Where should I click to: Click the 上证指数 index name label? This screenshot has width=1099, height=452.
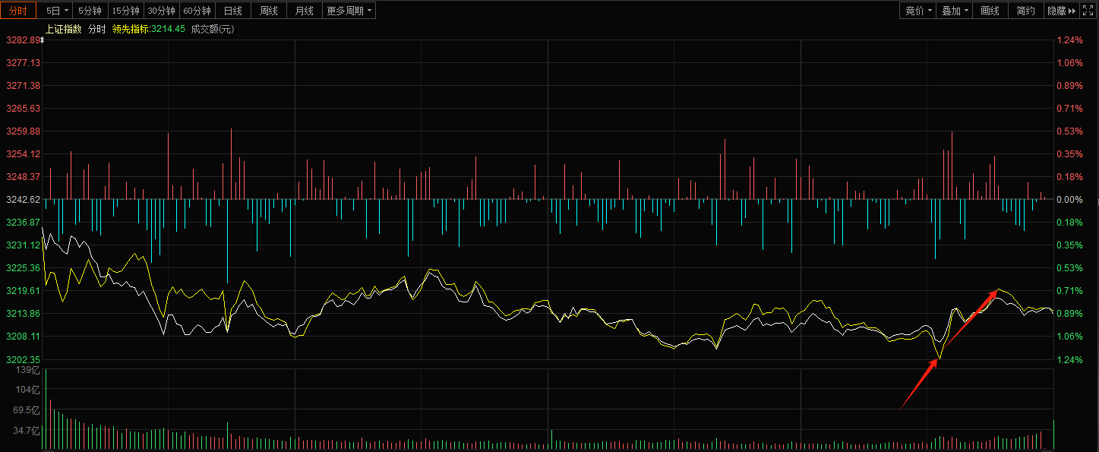[64, 29]
